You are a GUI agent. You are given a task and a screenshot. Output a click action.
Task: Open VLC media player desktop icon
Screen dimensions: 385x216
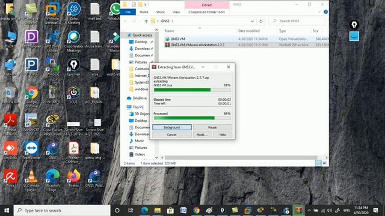coord(31,180)
